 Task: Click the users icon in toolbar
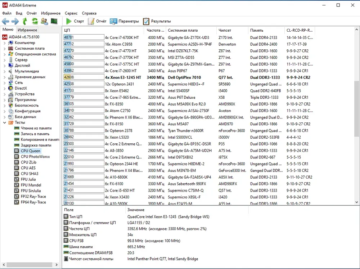(44, 21)
